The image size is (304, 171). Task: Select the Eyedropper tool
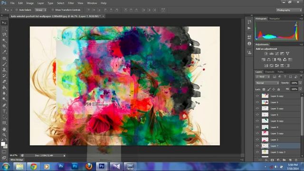[x=4, y=52]
